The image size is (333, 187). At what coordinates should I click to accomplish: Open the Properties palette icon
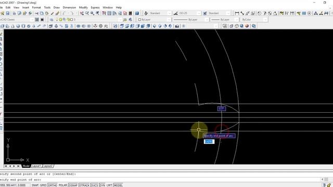[104, 13]
